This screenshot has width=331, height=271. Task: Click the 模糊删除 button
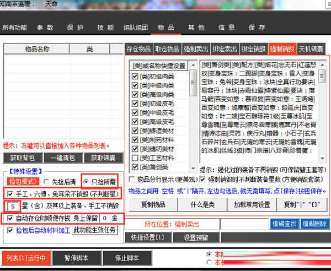314,224
